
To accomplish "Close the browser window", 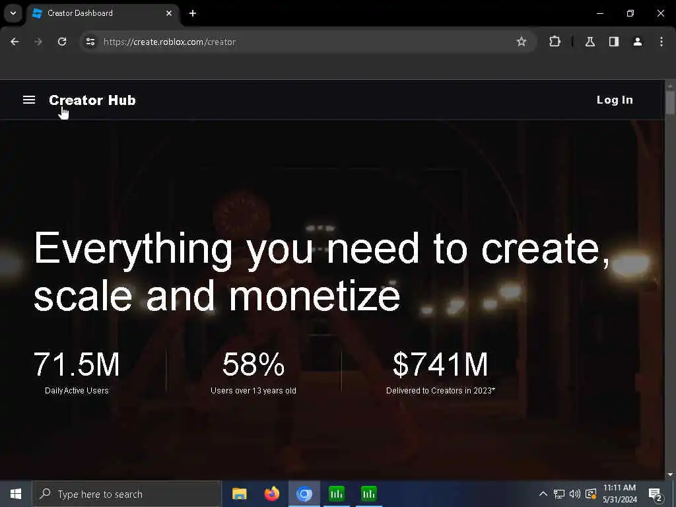I will pyautogui.click(x=660, y=13).
